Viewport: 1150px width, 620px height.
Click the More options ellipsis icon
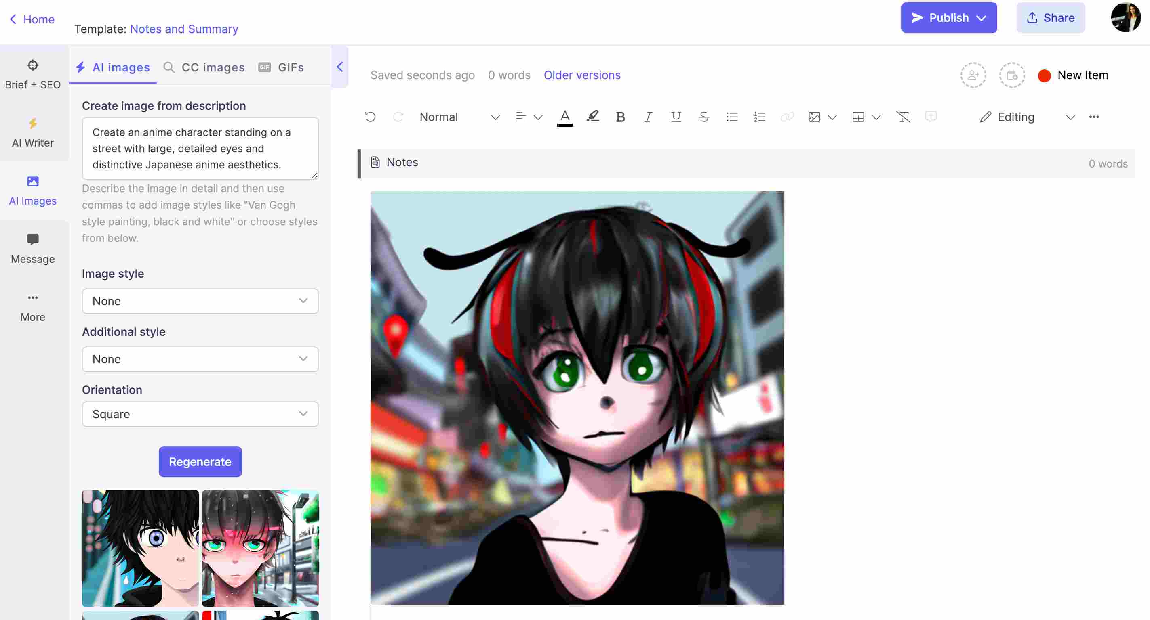pyautogui.click(x=1094, y=117)
